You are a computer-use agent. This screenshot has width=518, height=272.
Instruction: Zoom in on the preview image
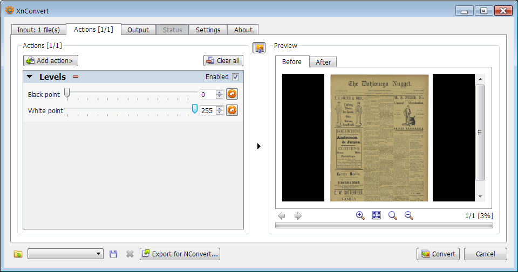tap(360, 215)
